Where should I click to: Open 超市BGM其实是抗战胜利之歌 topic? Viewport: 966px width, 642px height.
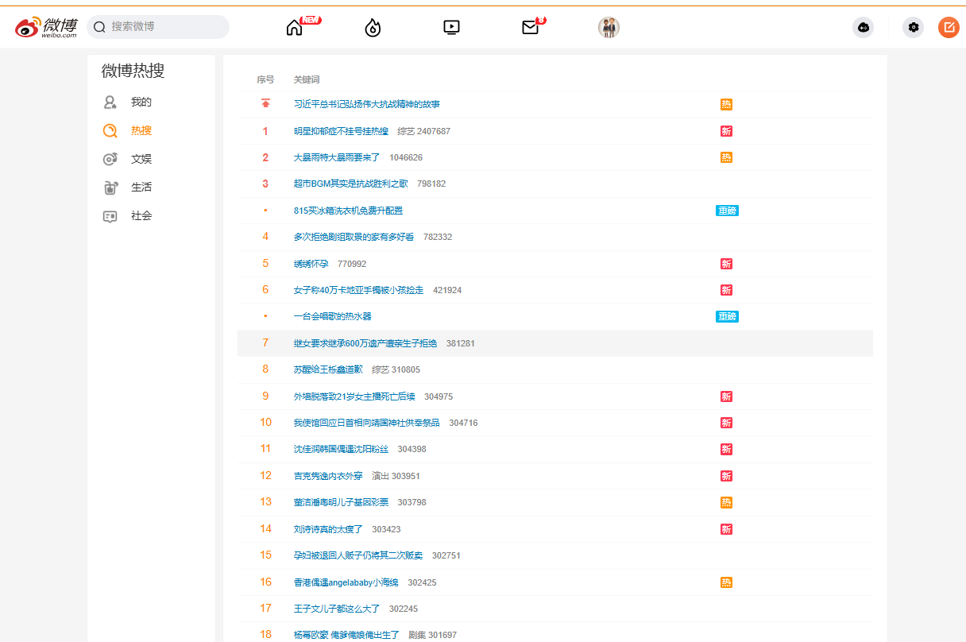pos(350,184)
